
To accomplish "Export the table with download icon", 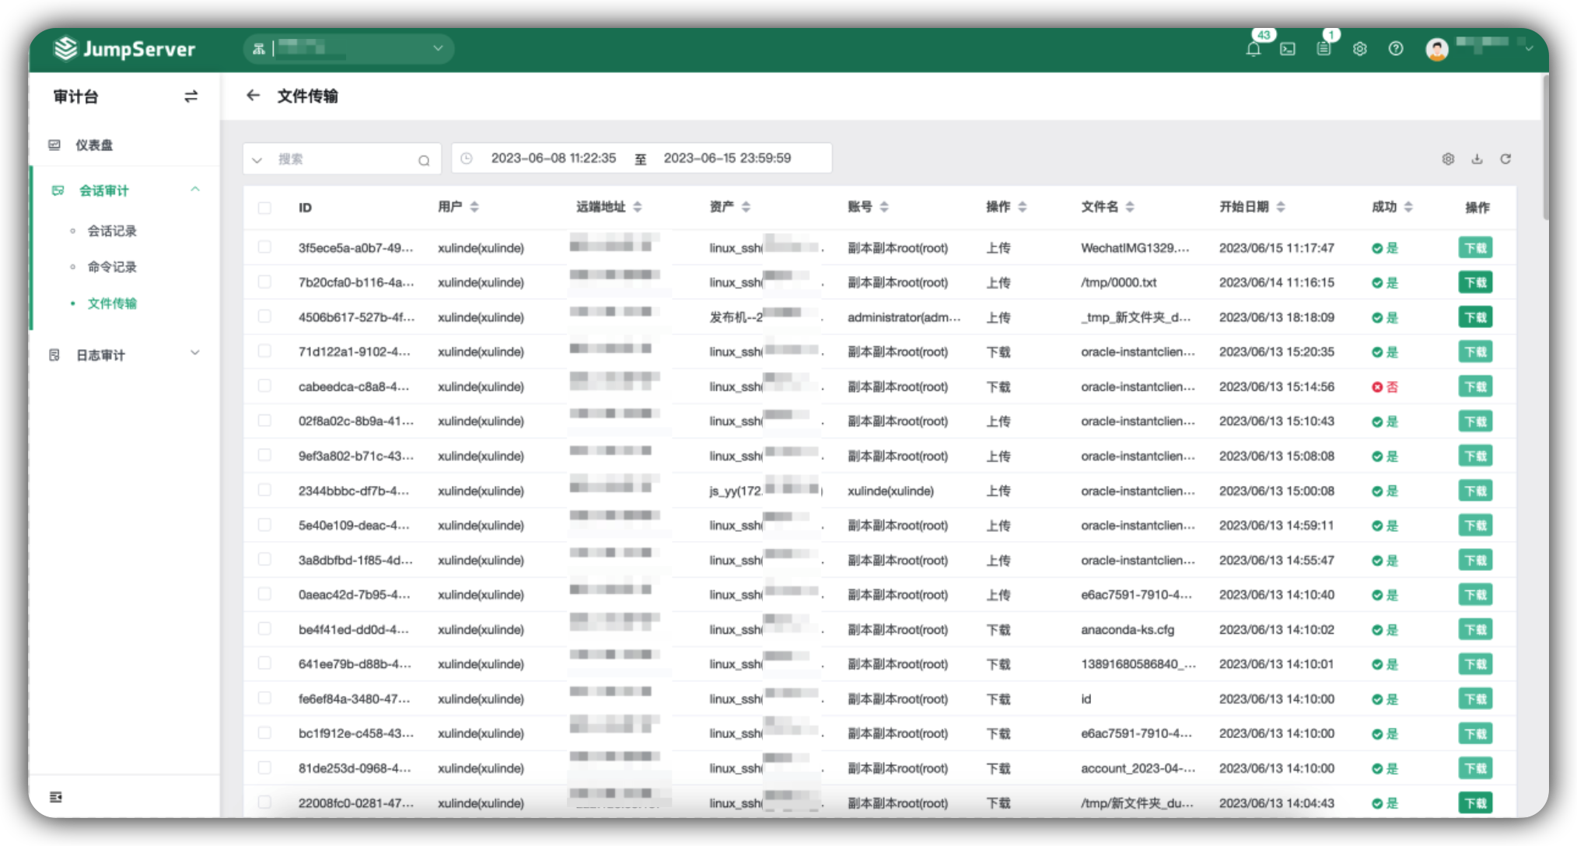I will pyautogui.click(x=1477, y=159).
